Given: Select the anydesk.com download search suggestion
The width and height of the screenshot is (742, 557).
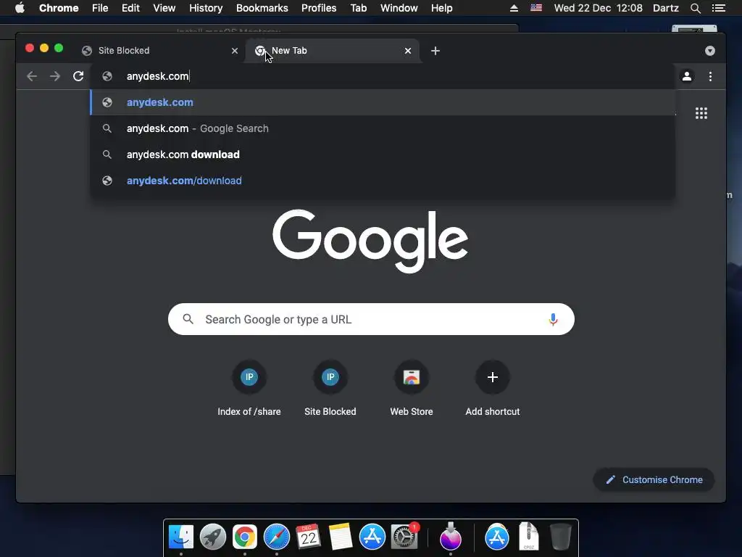Looking at the screenshot, I should point(383,154).
